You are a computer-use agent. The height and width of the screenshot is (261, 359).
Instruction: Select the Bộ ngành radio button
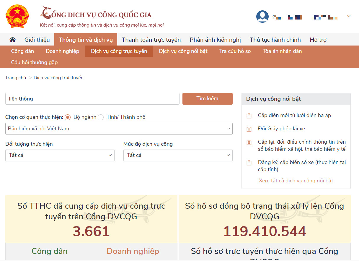click(68, 117)
